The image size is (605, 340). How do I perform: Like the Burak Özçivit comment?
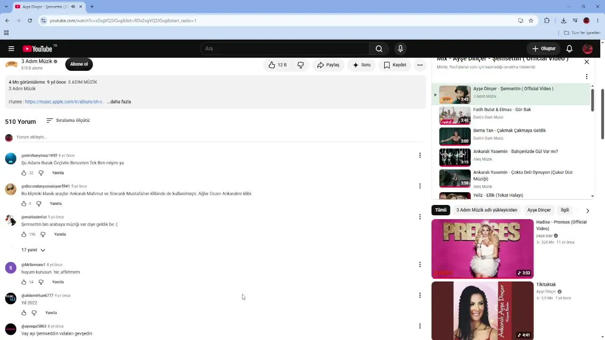pos(24,173)
